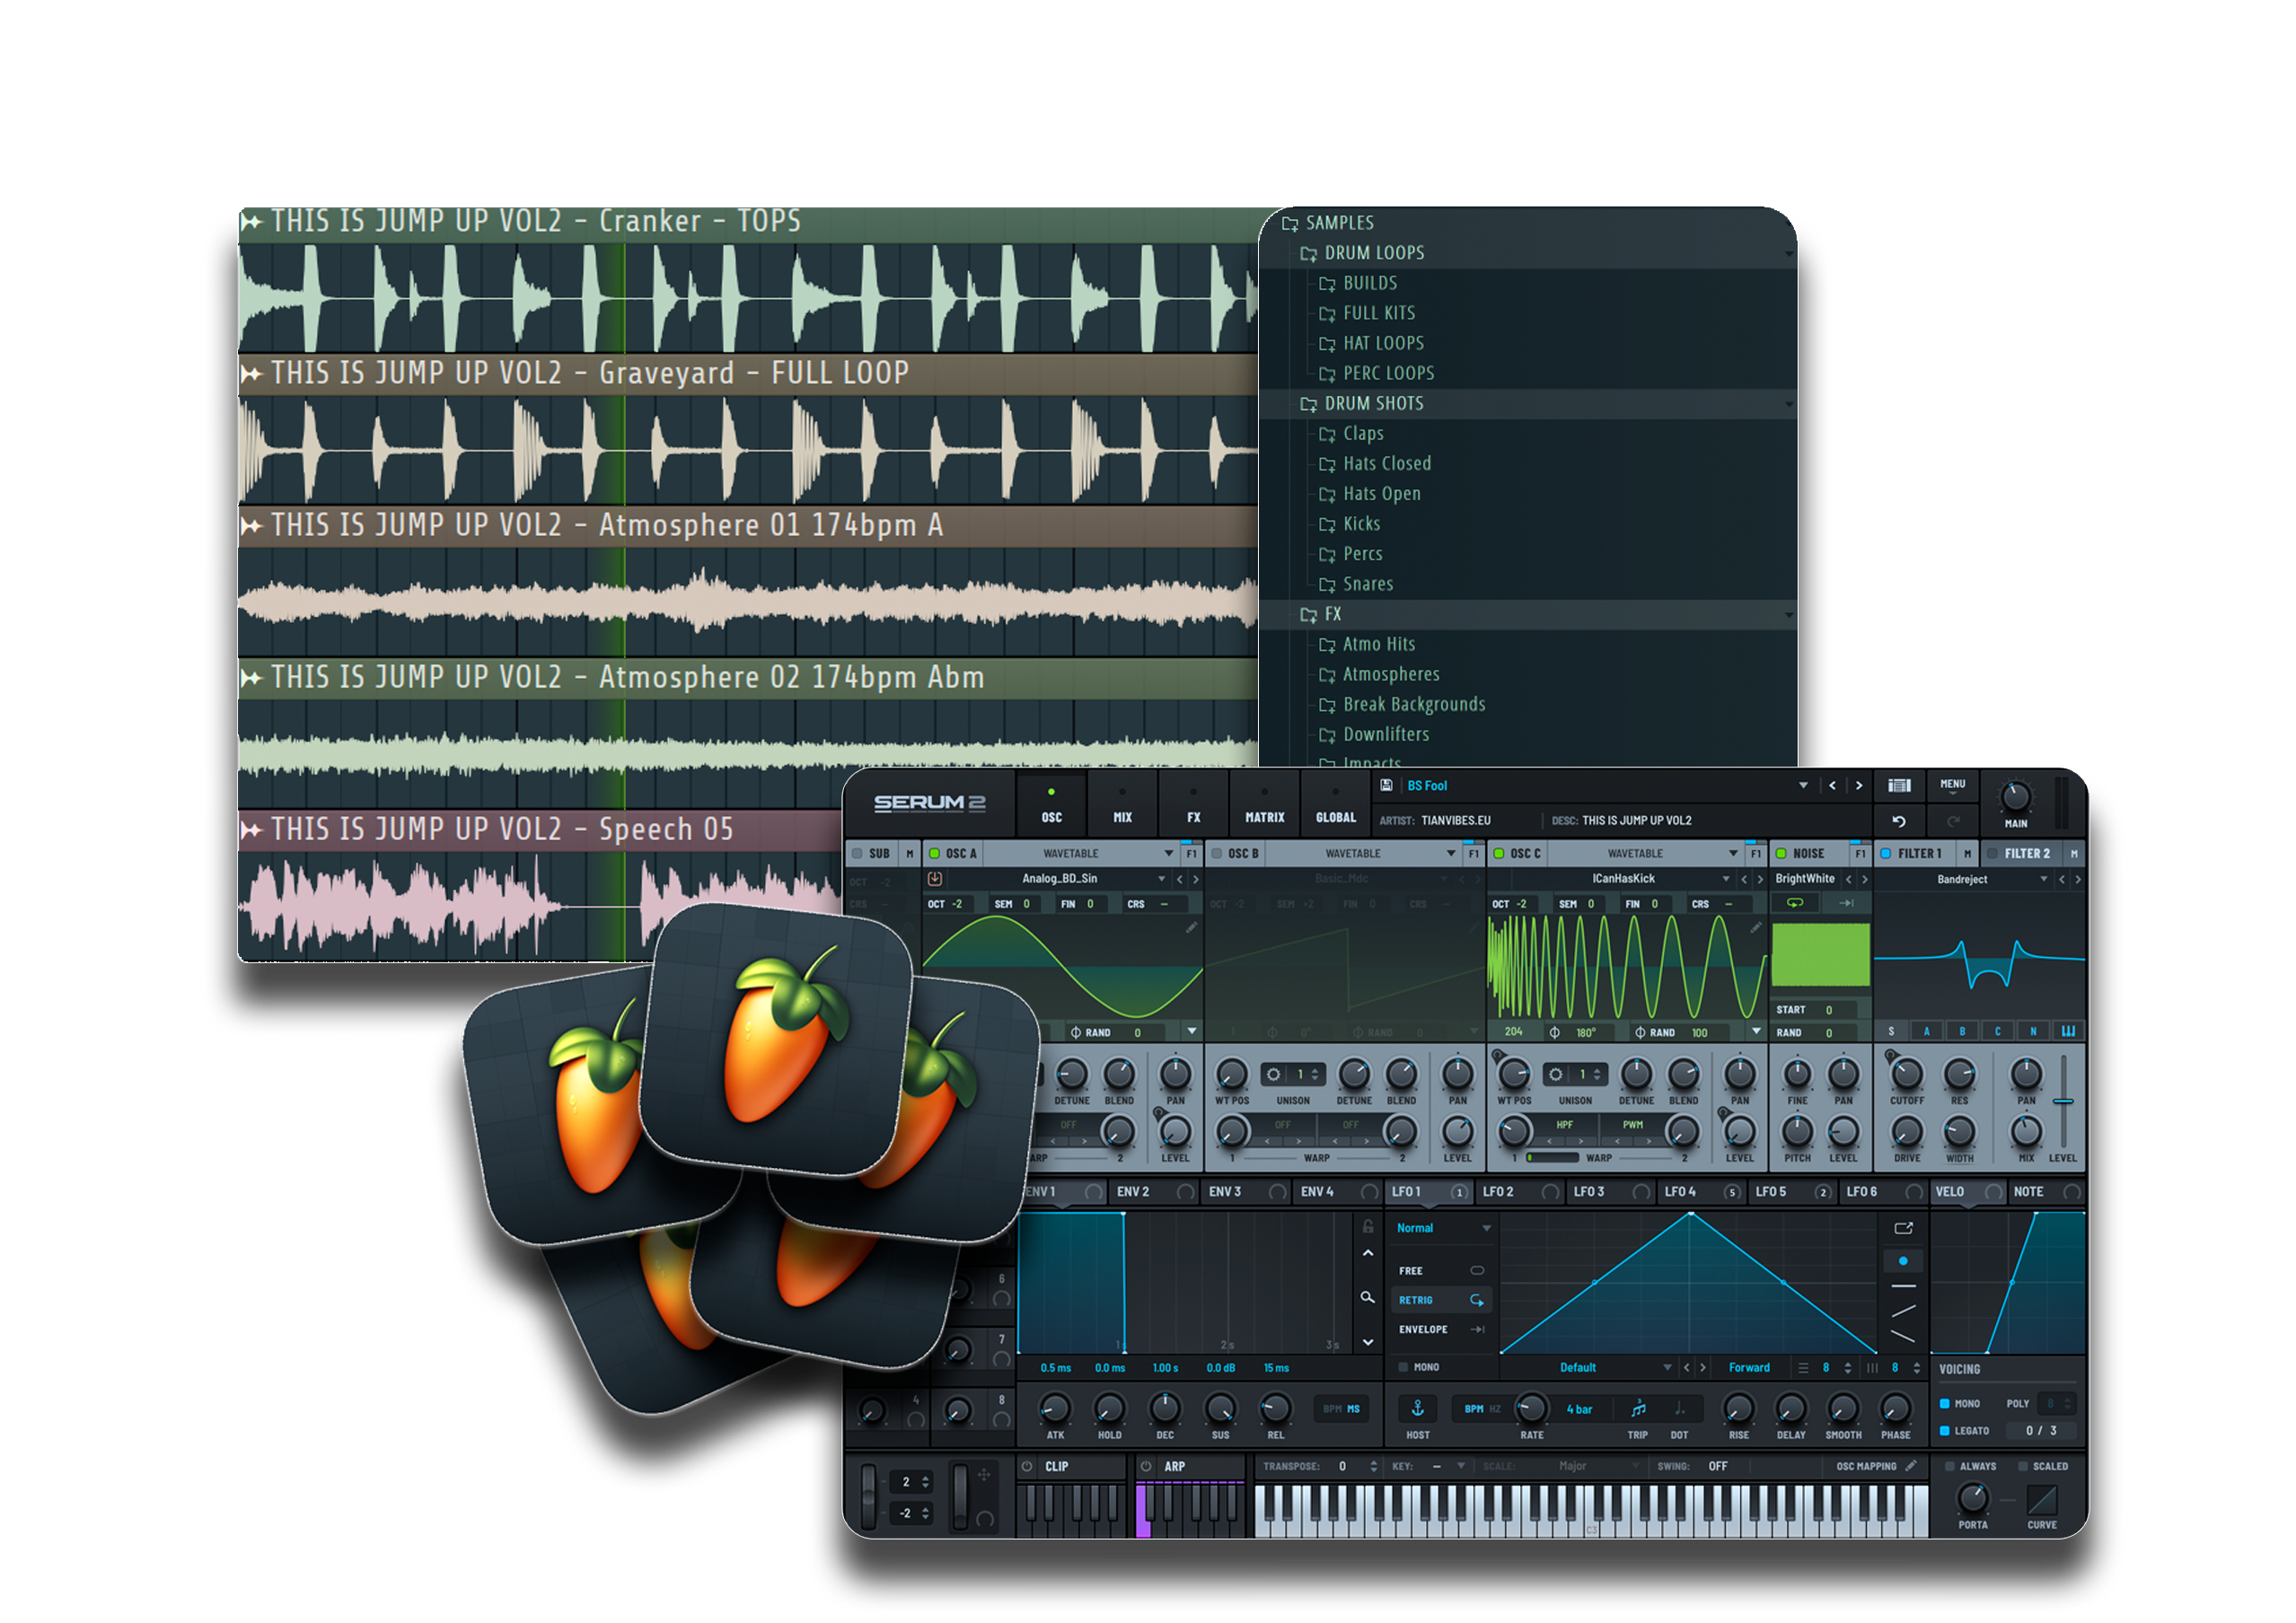Open the Kicks folder in samples
The image size is (2296, 1623).
pos(1361,524)
